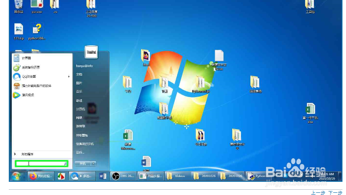Screen dimensions: 346x195
Task: Select the html folder with Firefox icon
Action: (146, 58)
